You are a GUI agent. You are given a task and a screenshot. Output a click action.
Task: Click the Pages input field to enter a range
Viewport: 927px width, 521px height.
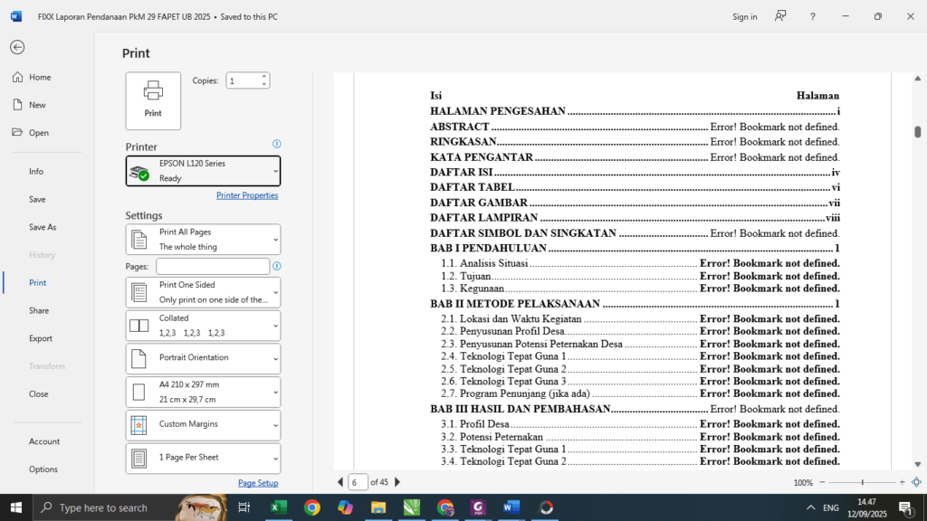coord(213,266)
